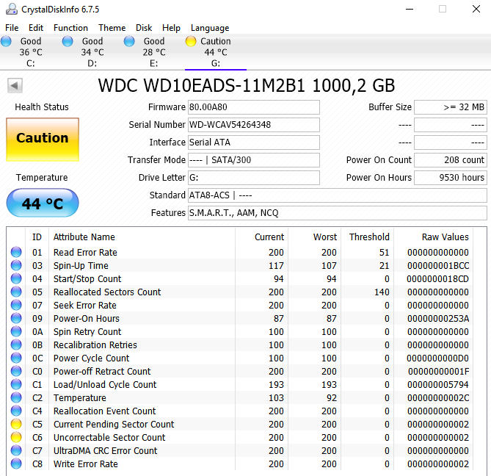The height and width of the screenshot is (476, 491).
Task: Click the status orb of Power-off Retract Count row
Action: pyautogui.click(x=16, y=371)
